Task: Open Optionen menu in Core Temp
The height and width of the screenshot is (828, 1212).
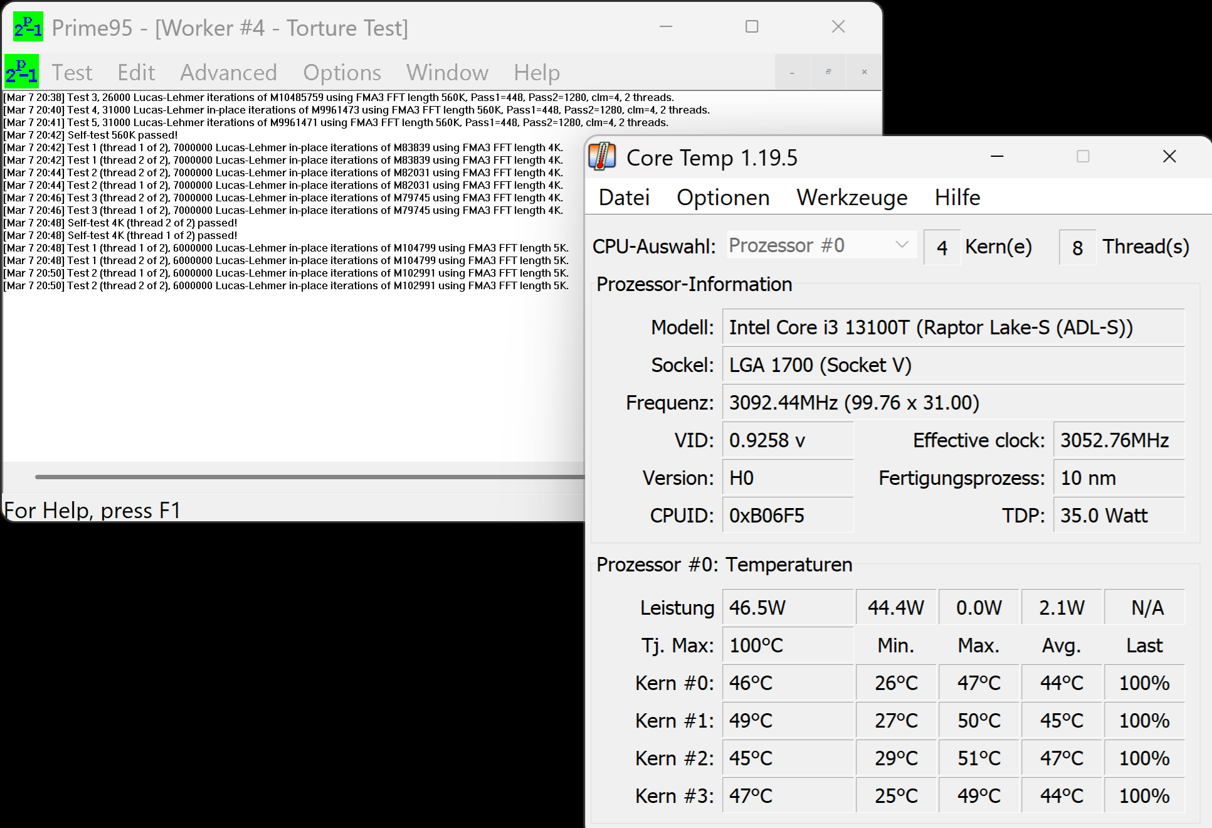Action: pyautogui.click(x=723, y=198)
